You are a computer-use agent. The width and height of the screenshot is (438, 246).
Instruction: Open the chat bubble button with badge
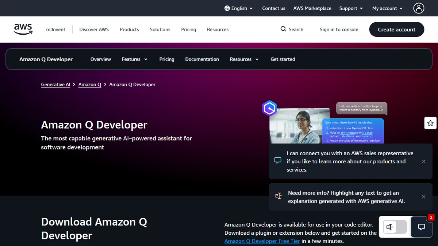(x=422, y=227)
